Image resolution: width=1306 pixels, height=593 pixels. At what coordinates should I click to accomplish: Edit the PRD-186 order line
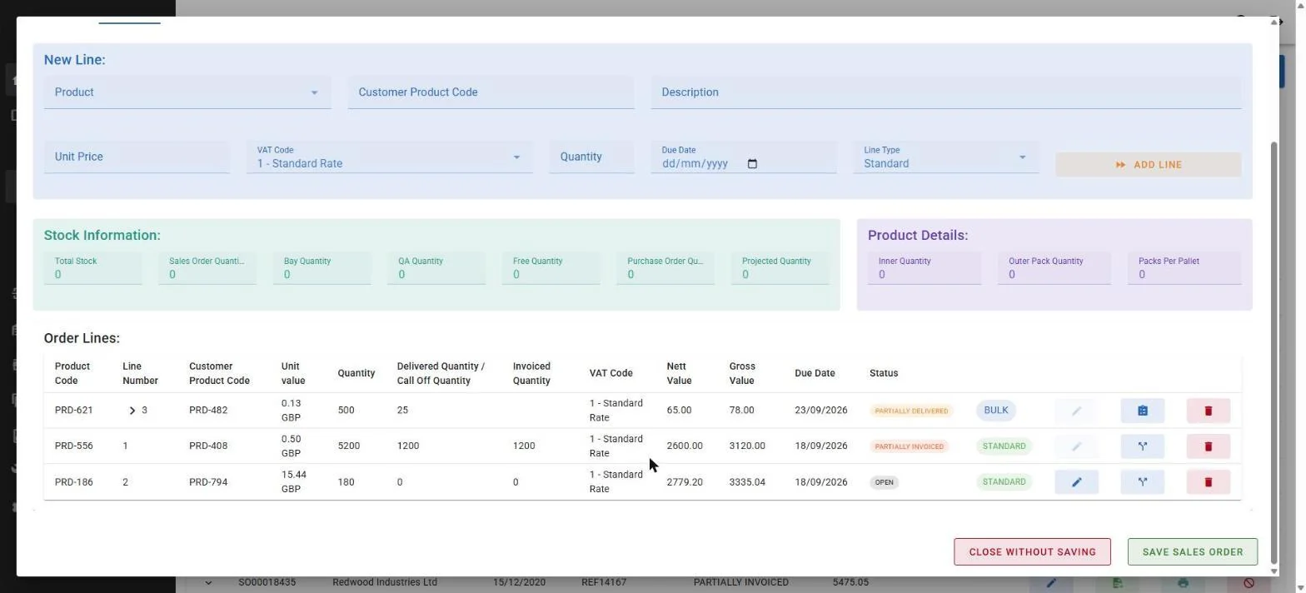(x=1076, y=482)
